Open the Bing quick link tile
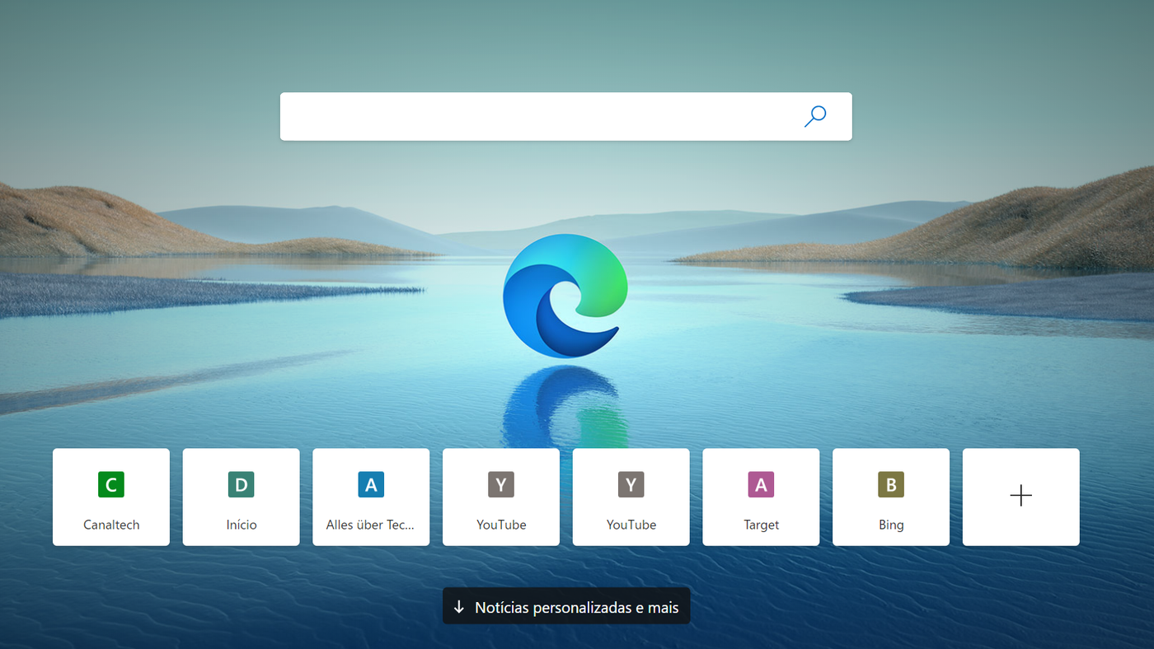Screen dimensions: 1154x649 pos(891,497)
